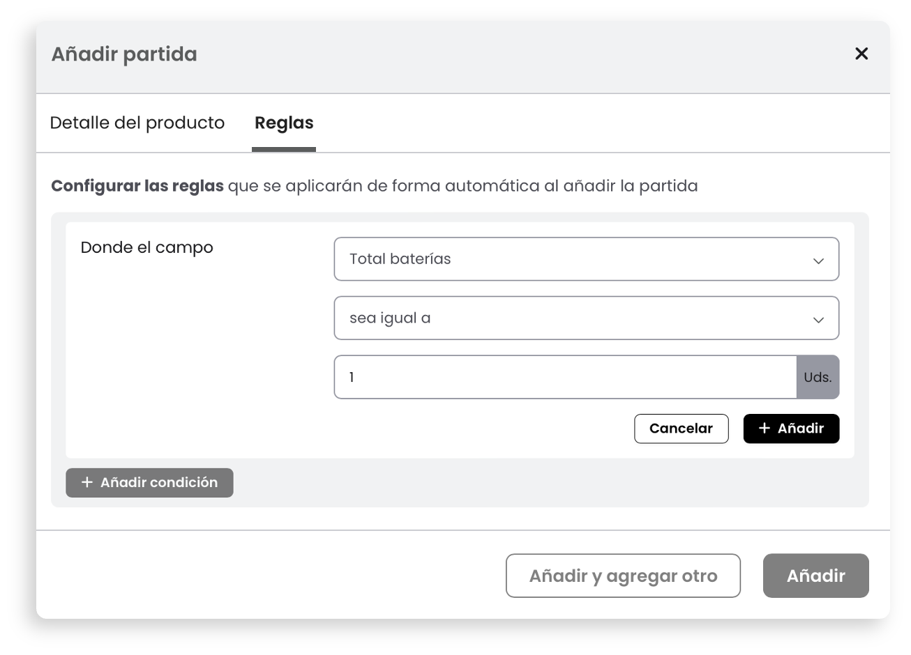
Task: Select the Reglas tab
Action: tap(284, 123)
